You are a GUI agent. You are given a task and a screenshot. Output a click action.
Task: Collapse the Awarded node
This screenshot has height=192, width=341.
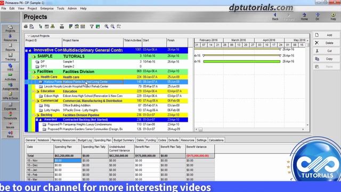pos(37,119)
